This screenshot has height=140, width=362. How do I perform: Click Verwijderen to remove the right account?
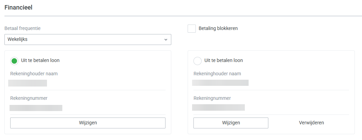tap(311, 123)
